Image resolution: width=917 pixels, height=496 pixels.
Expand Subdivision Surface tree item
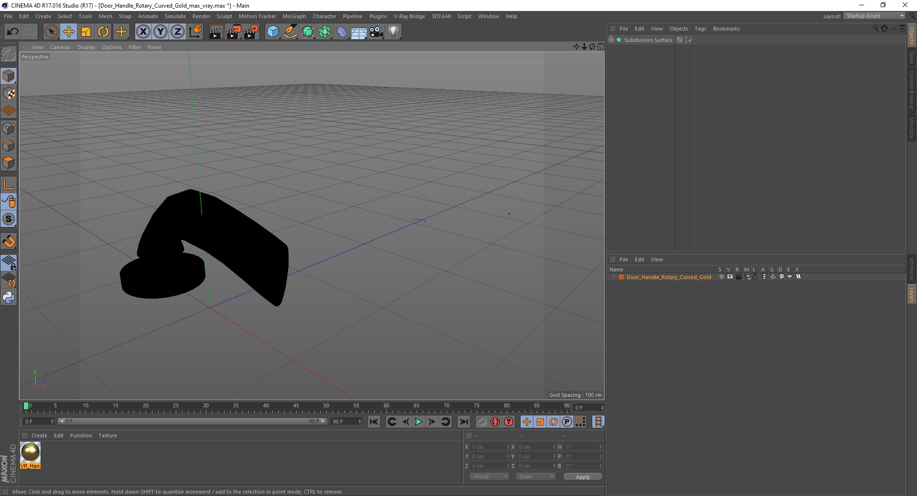click(611, 40)
